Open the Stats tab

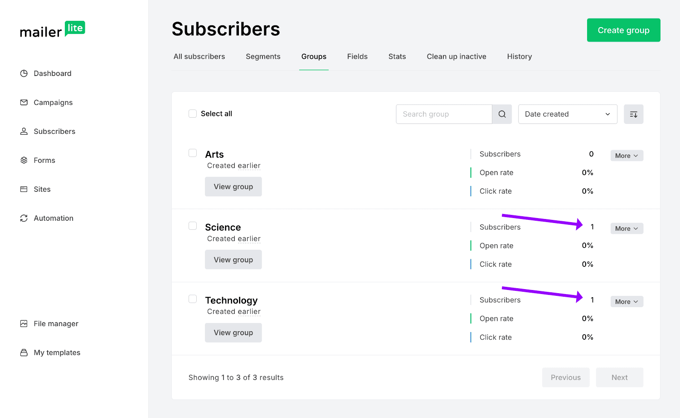397,57
